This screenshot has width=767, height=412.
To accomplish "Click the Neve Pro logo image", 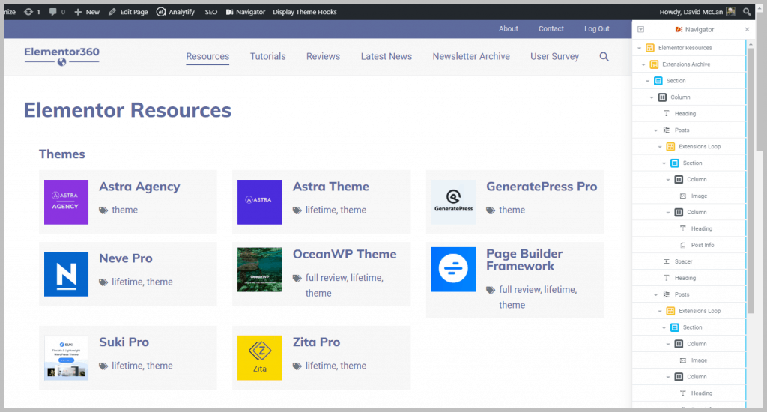I will click(66, 273).
